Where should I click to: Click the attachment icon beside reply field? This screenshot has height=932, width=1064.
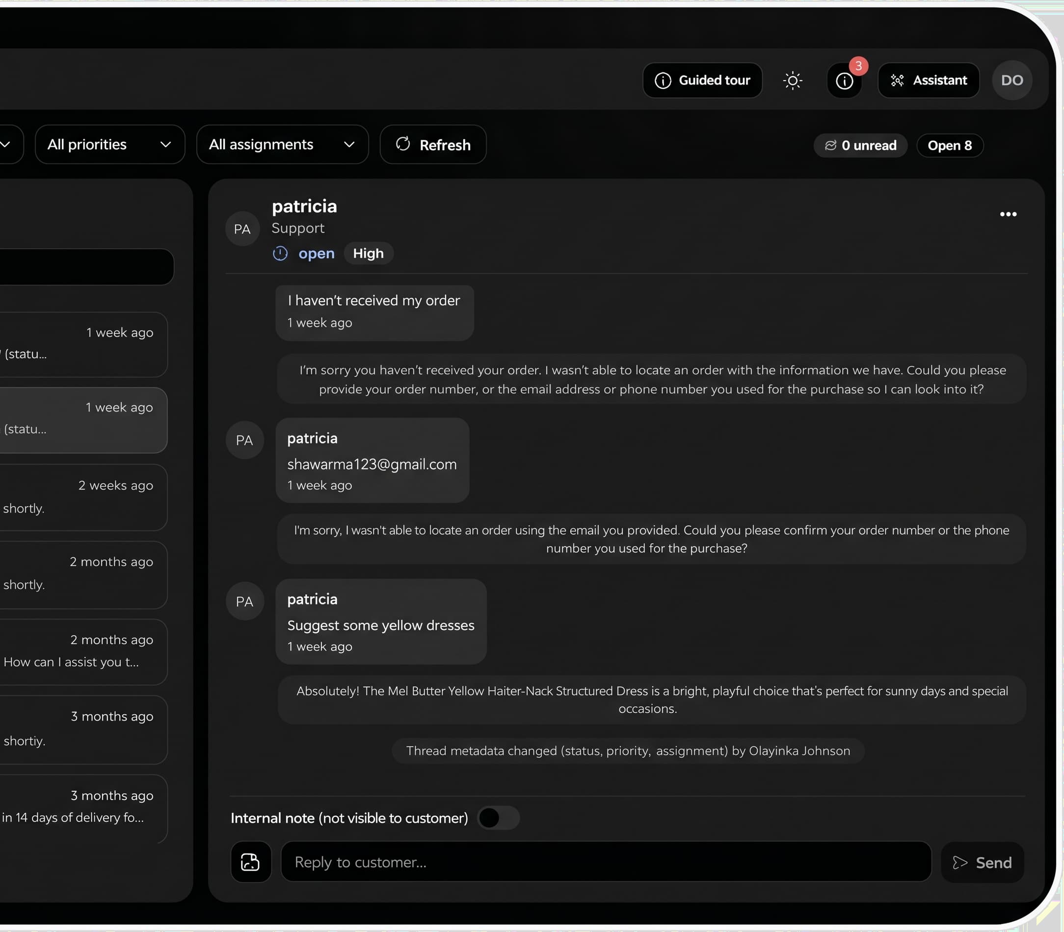click(251, 862)
